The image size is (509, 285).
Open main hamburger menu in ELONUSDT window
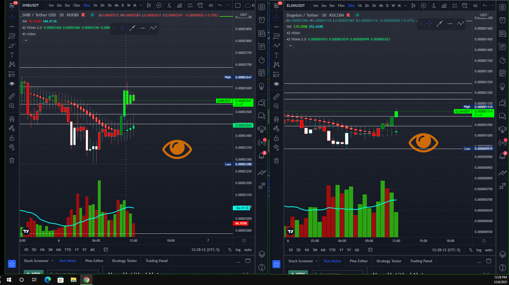277,6
